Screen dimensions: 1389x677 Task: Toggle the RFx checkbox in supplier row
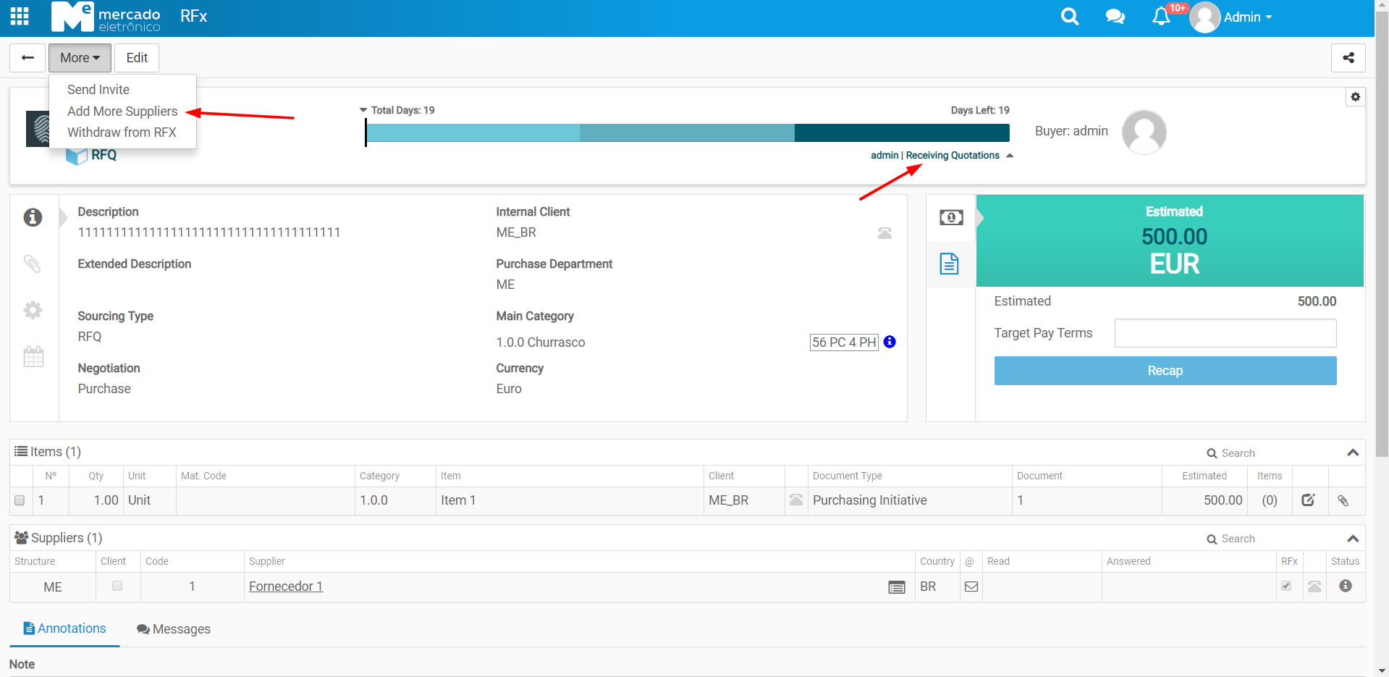click(1286, 586)
